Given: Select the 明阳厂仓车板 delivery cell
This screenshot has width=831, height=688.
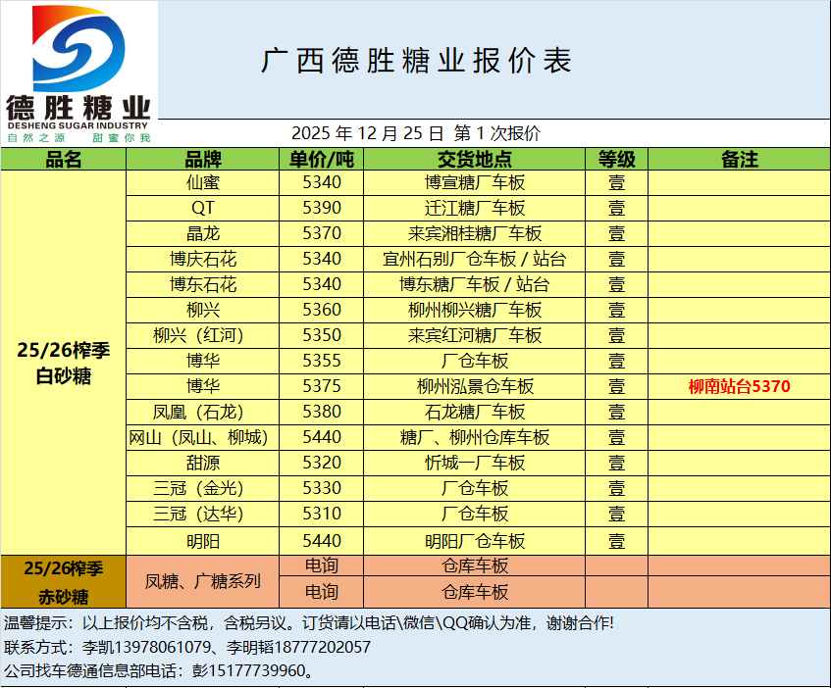Looking at the screenshot, I should pos(475,541).
